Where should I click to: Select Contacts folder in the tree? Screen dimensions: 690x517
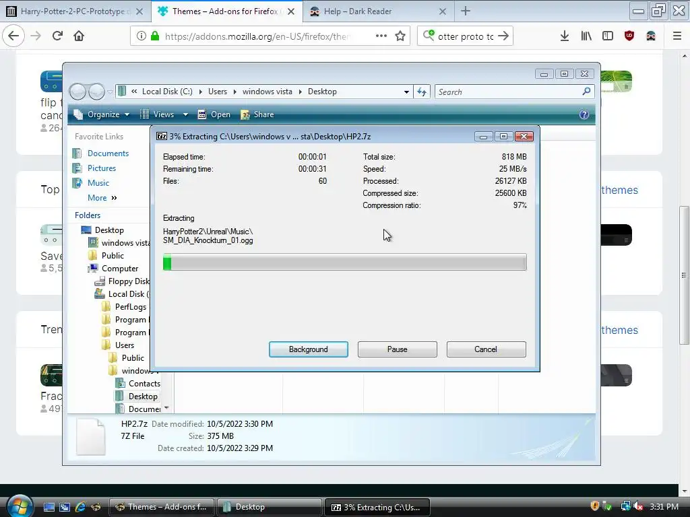click(144, 383)
